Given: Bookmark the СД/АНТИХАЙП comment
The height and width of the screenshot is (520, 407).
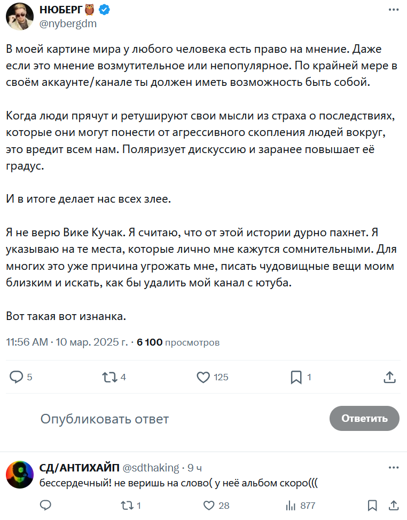Looking at the screenshot, I should (x=372, y=505).
